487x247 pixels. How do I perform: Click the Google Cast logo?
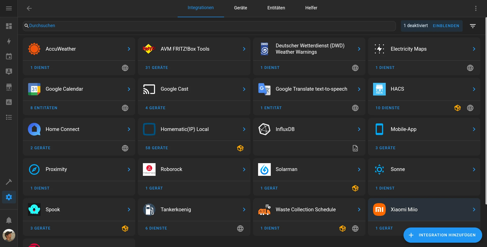click(x=149, y=89)
